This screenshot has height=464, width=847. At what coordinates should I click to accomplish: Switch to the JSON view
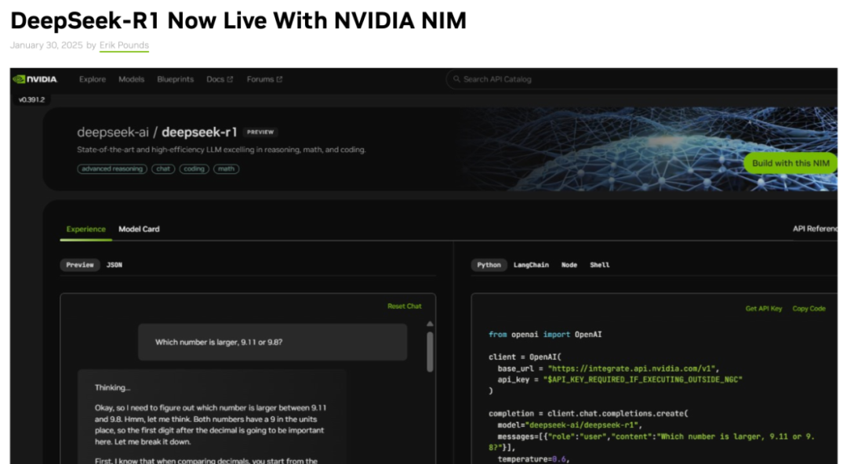(114, 265)
